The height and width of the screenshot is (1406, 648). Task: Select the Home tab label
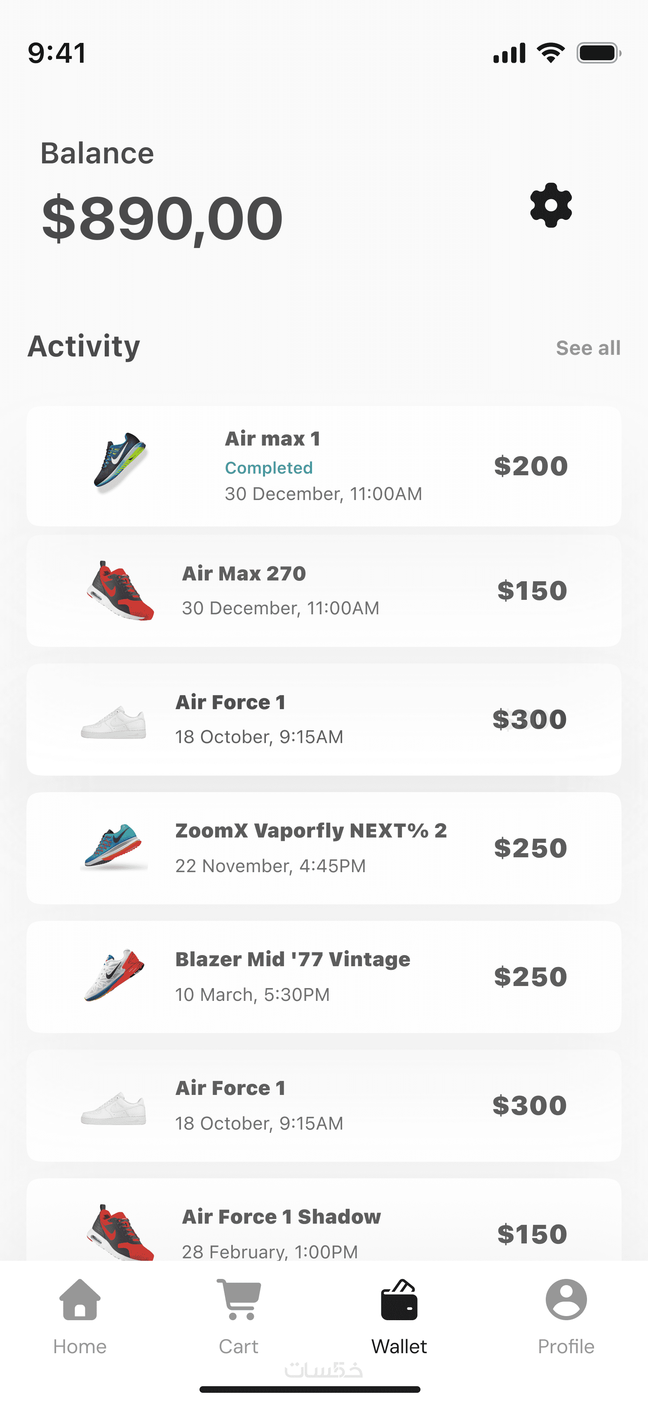tap(80, 1347)
